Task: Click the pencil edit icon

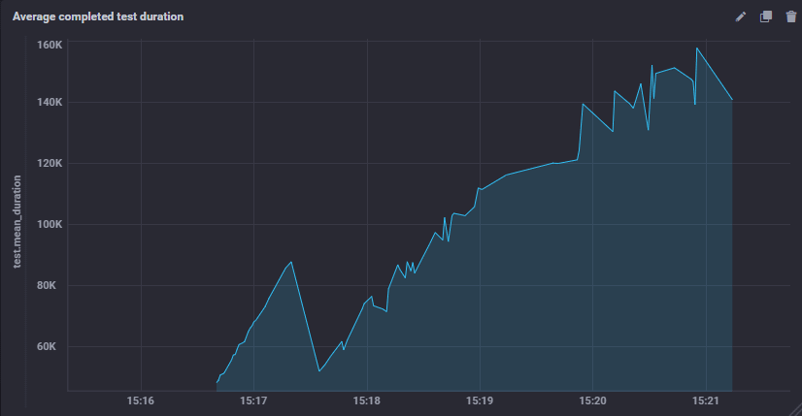Action: coord(740,16)
